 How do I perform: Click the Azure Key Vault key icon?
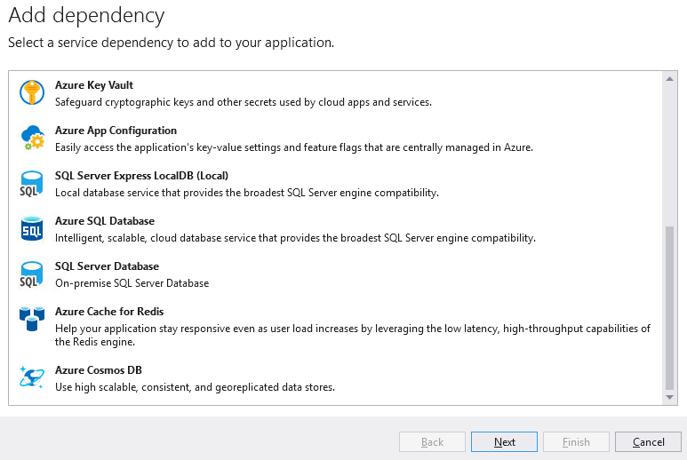click(31, 92)
